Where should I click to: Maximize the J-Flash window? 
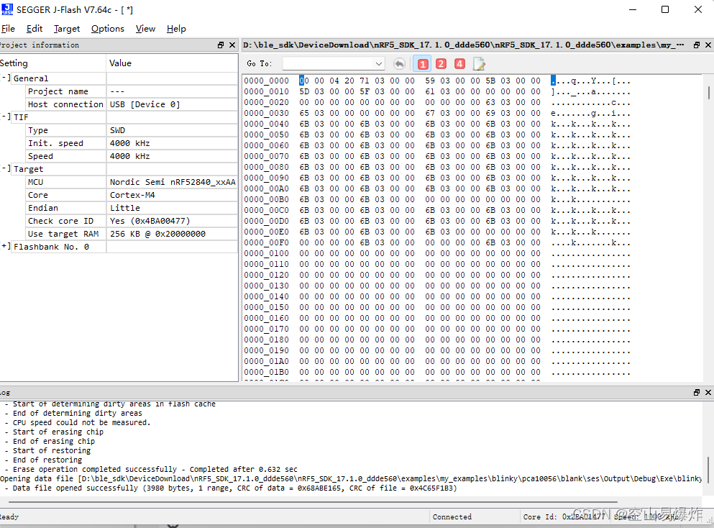coord(665,9)
